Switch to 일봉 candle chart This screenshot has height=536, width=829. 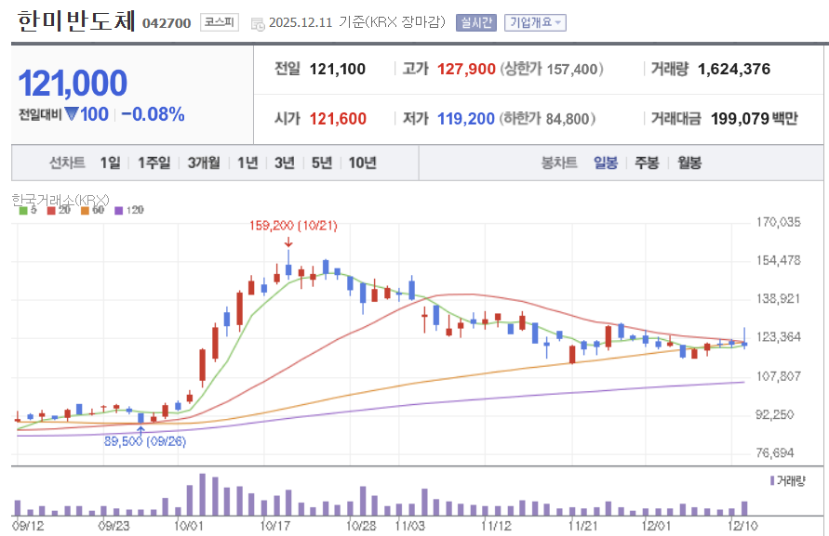point(606,163)
